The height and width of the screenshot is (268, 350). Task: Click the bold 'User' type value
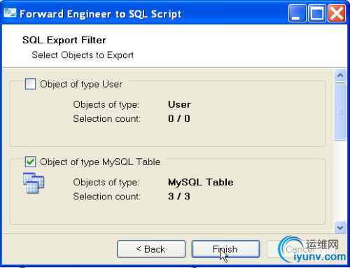[179, 104]
